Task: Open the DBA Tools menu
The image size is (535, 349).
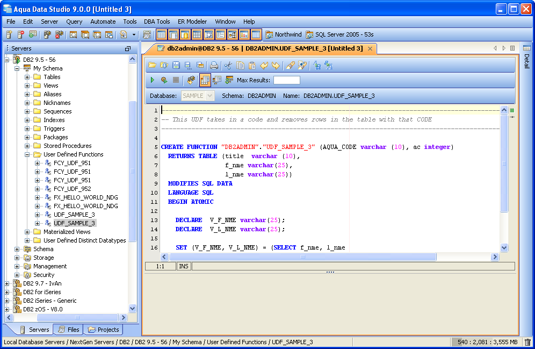Action: (157, 22)
